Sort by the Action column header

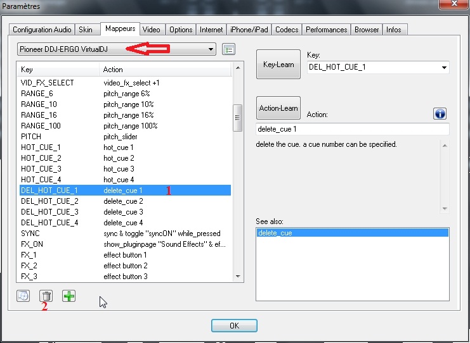(x=165, y=70)
